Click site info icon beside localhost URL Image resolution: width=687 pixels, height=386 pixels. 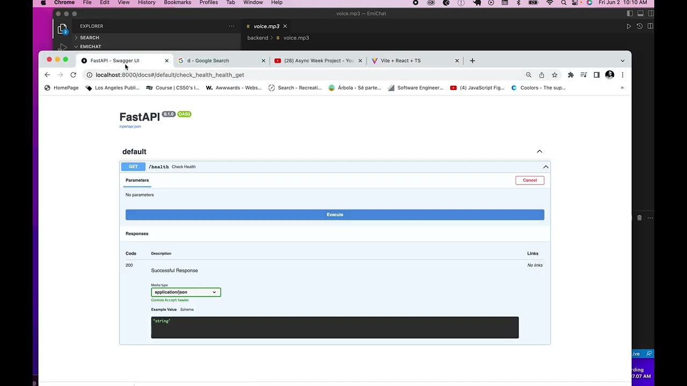point(89,75)
